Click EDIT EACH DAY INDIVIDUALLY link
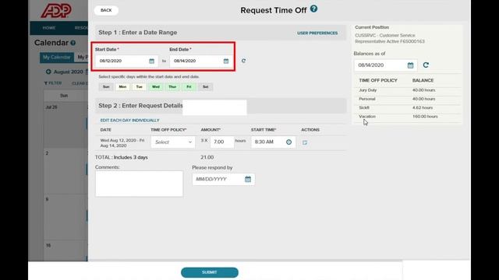This screenshot has width=499, height=280. click(129, 121)
